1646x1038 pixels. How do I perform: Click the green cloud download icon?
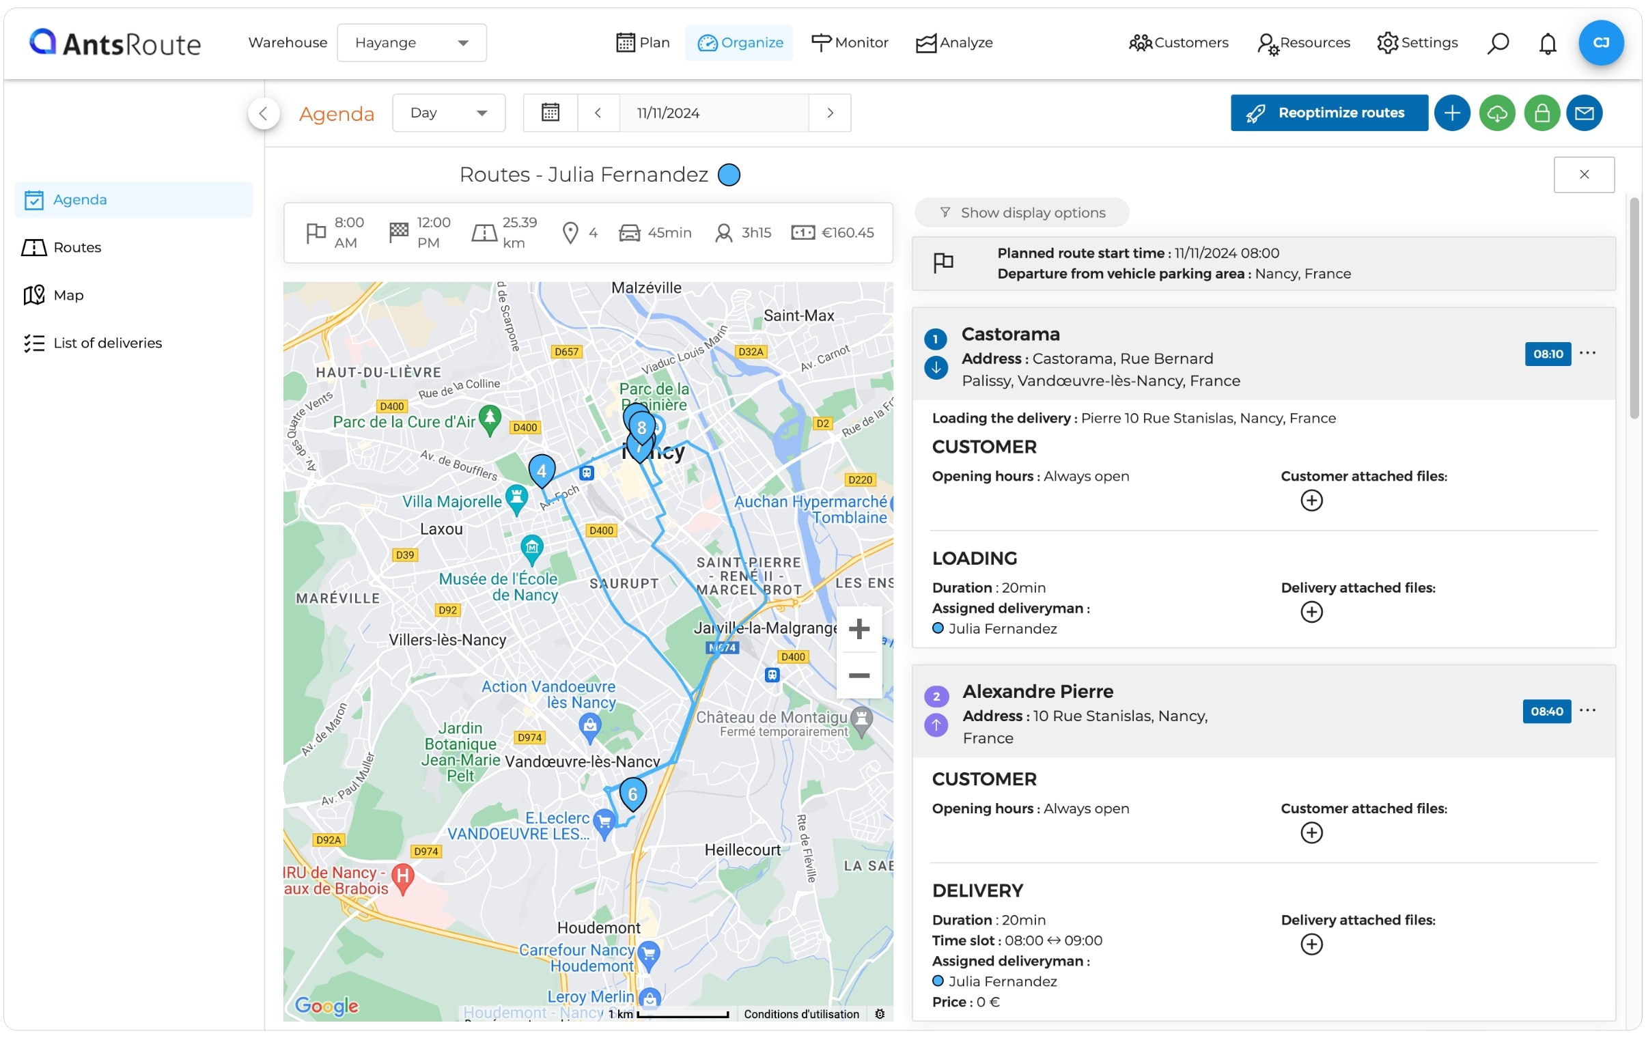click(x=1497, y=113)
